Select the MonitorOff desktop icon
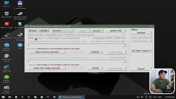The image size is (176, 99). point(7,36)
